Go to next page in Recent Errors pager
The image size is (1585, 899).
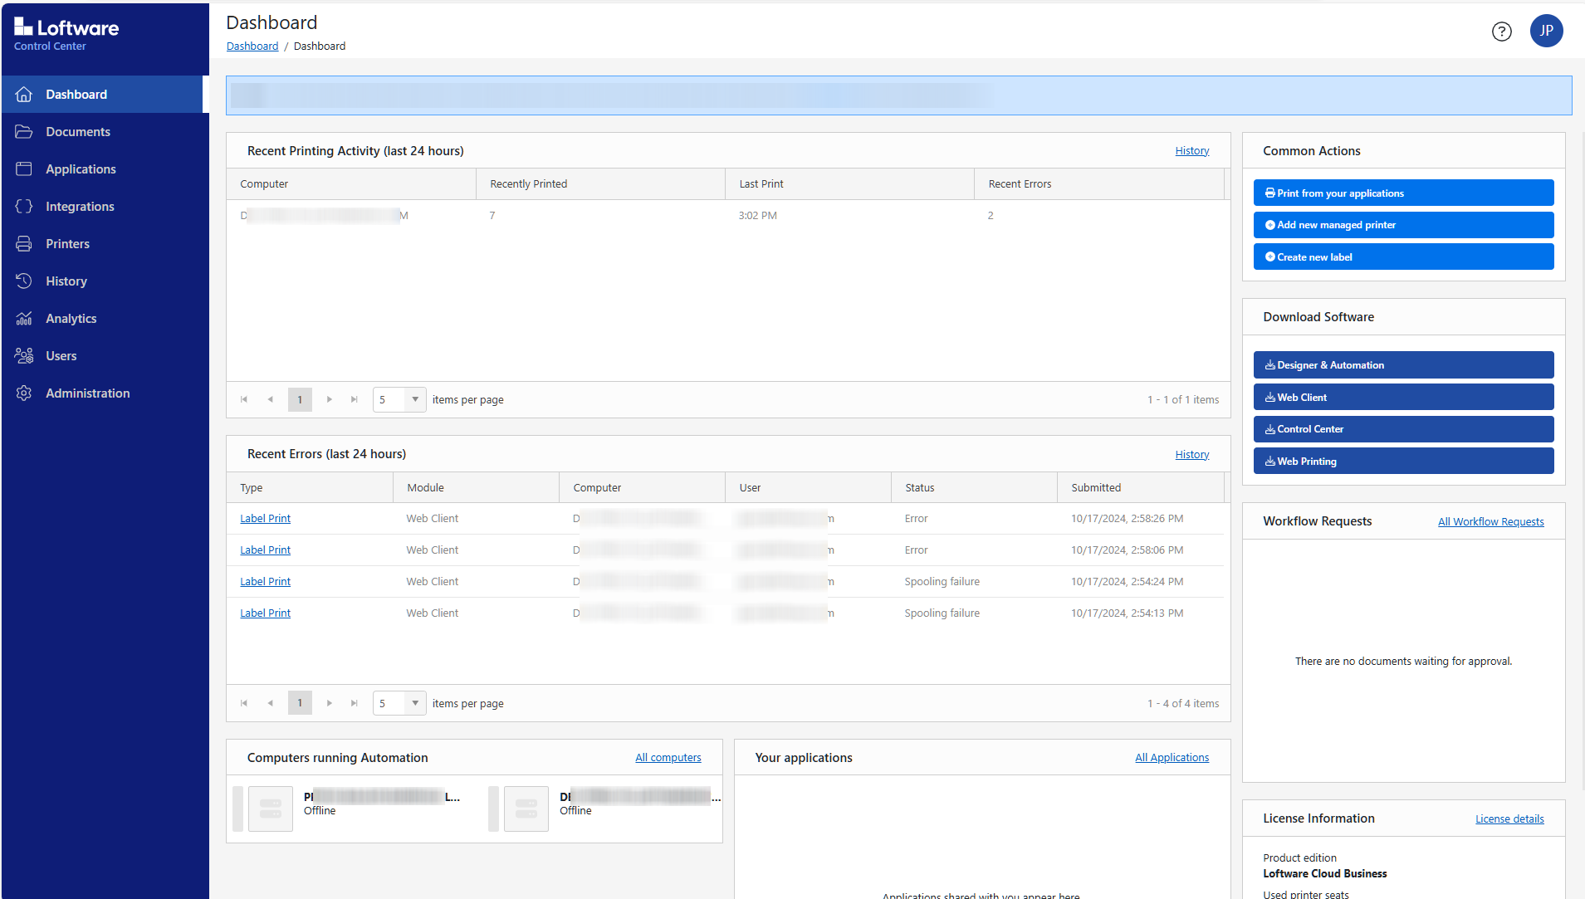click(x=330, y=703)
